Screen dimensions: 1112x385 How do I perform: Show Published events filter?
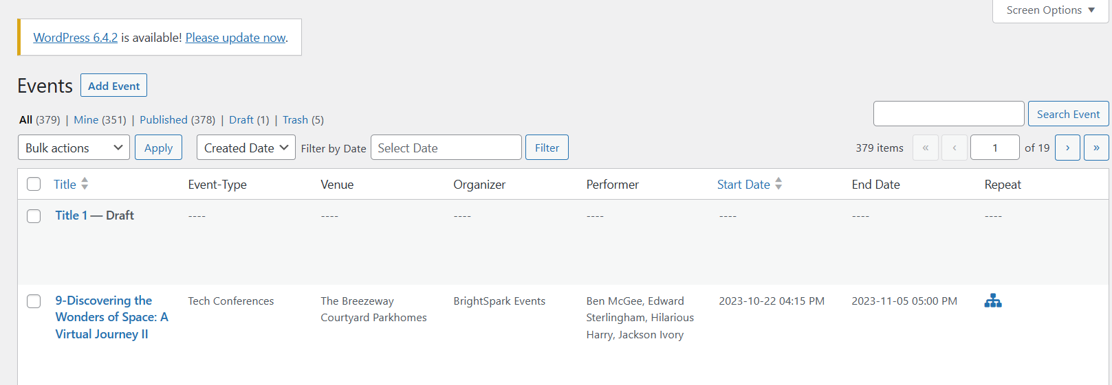point(163,119)
